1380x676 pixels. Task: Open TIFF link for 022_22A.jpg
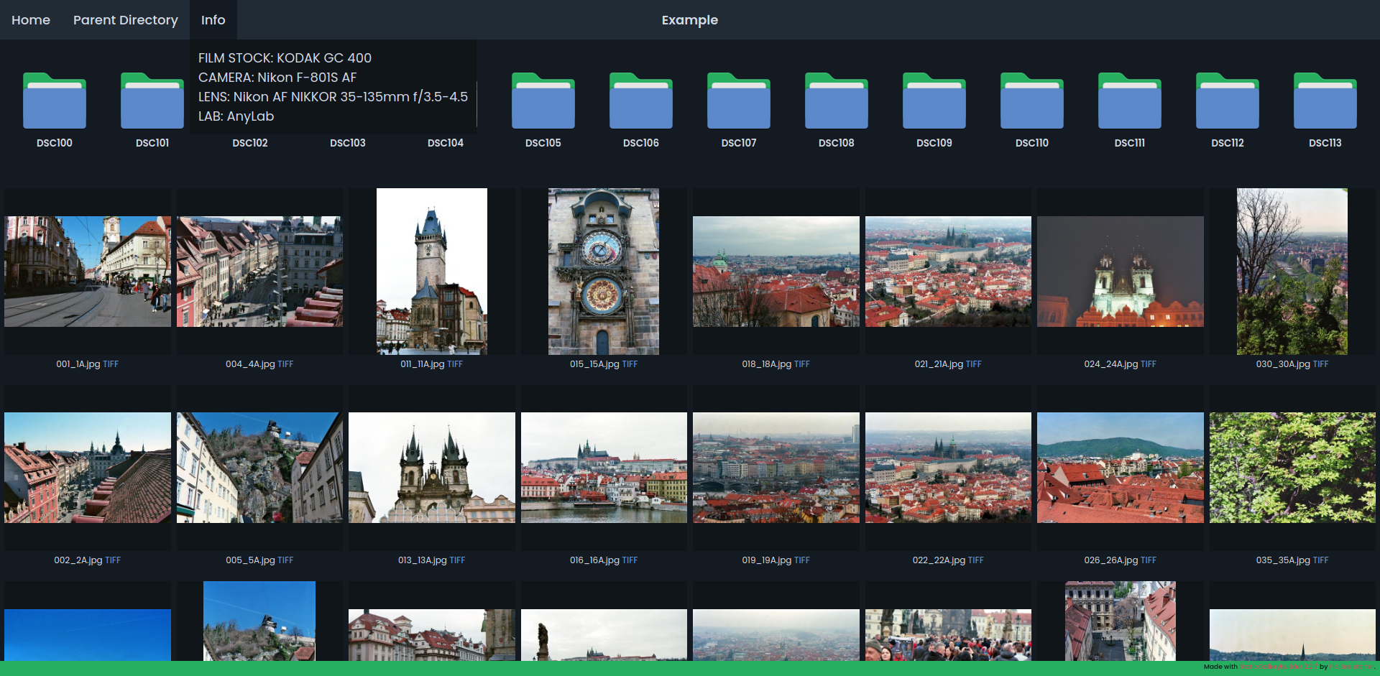coord(975,560)
